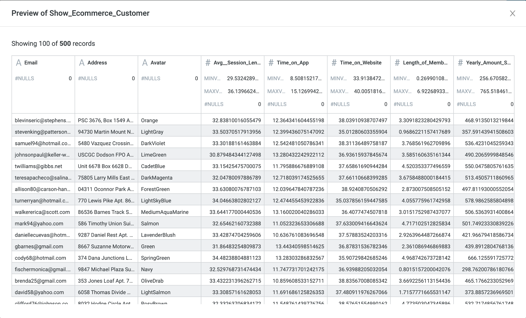Click the number type icon beside Length_of_Memb
This screenshot has height=318, width=526.
point(397,63)
